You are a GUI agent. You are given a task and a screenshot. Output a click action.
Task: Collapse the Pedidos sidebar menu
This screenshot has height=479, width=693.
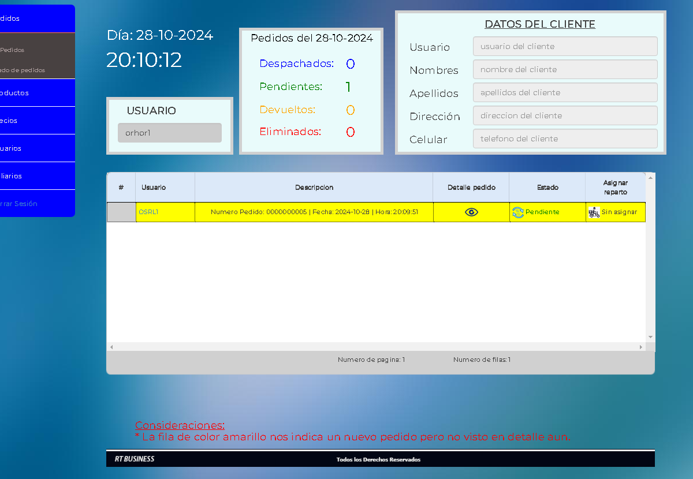click(x=23, y=18)
